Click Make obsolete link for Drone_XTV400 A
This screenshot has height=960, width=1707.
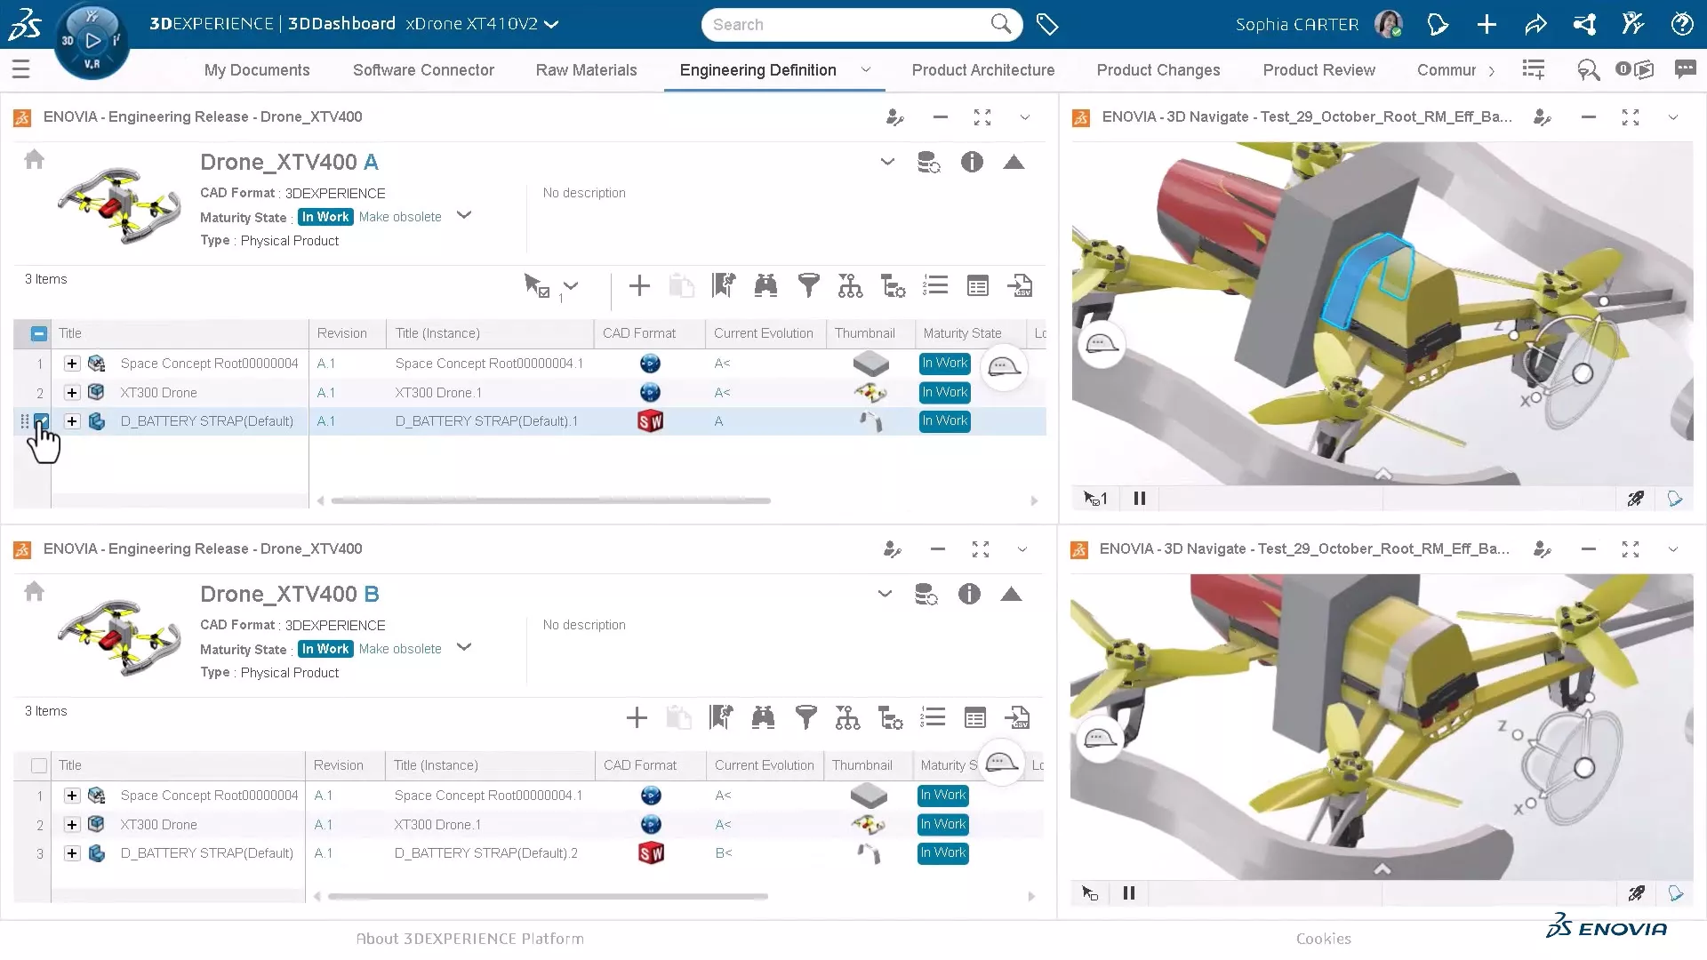[x=400, y=217]
